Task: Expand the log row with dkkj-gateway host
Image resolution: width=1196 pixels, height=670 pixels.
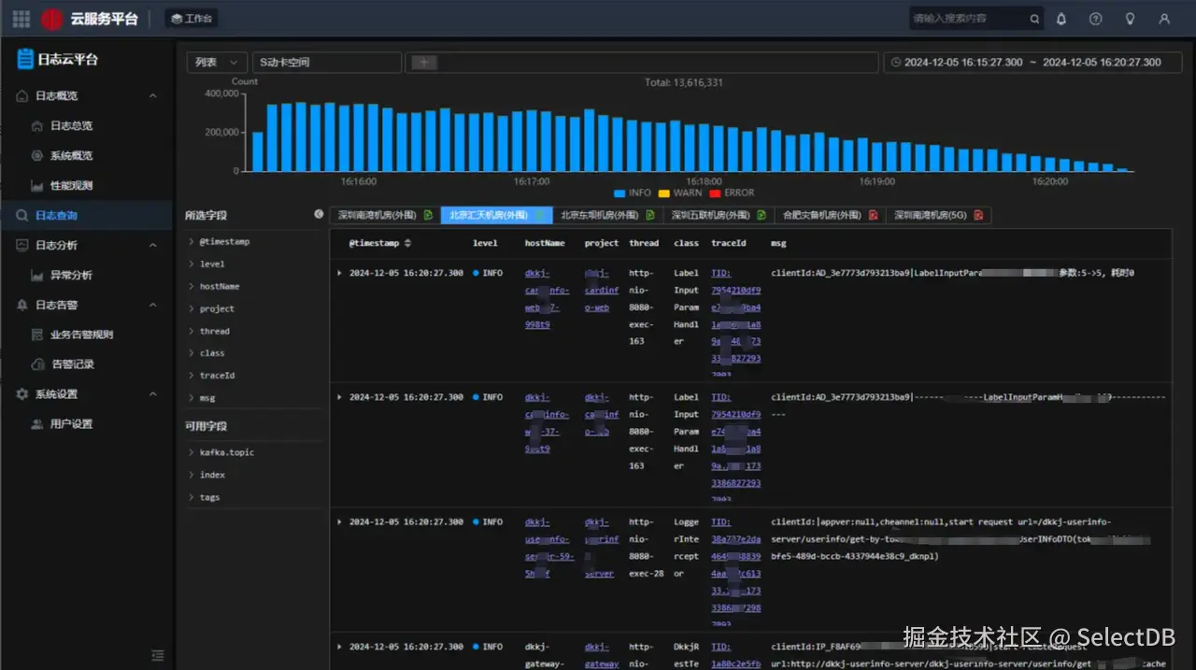Action: (x=339, y=647)
